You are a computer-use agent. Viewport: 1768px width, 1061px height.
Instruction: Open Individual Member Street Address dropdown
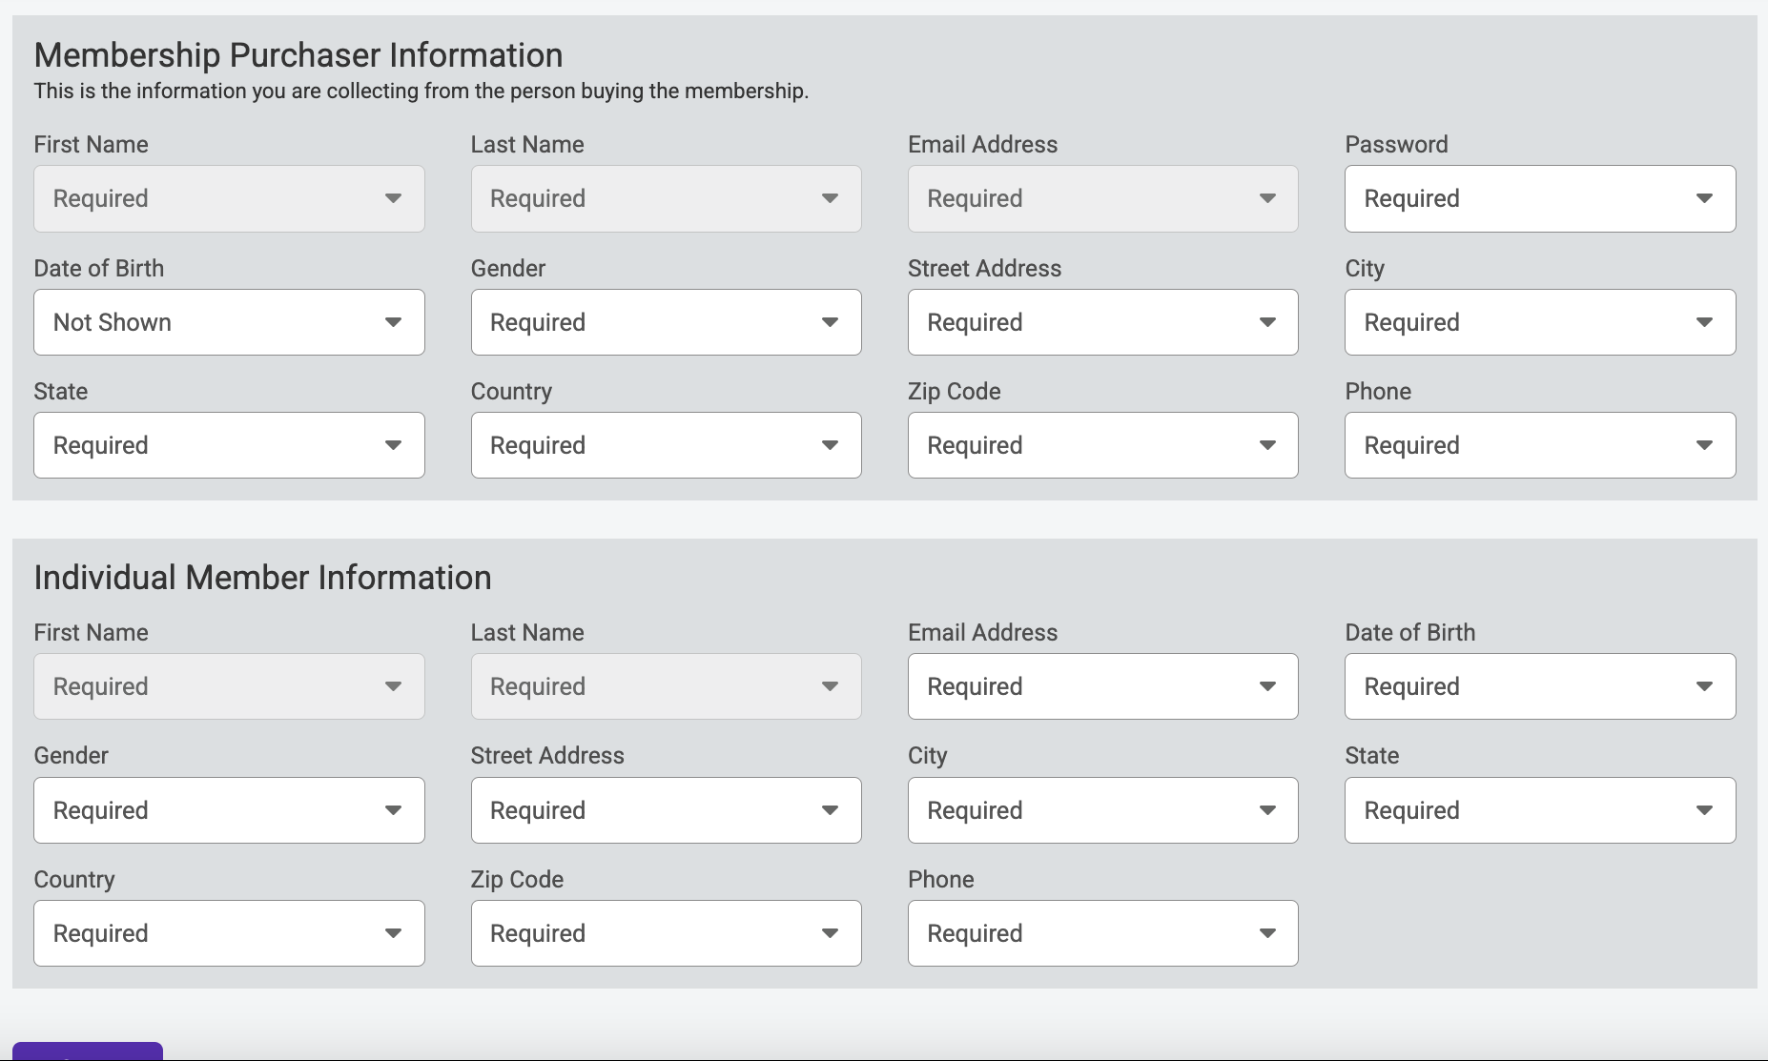pos(666,810)
